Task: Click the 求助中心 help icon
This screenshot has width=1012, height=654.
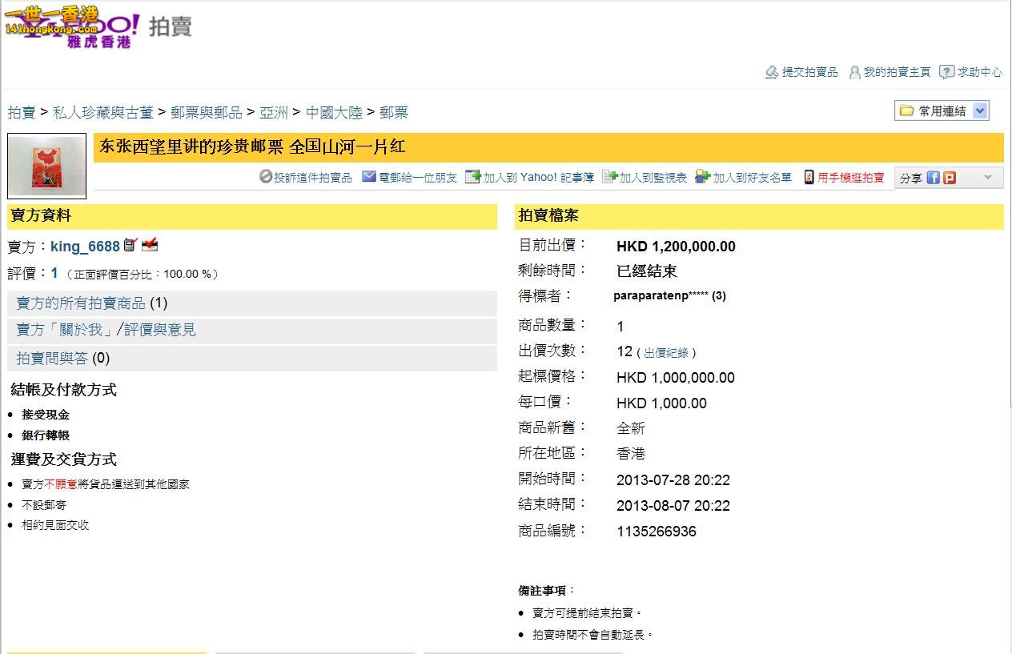Action: pyautogui.click(x=947, y=72)
